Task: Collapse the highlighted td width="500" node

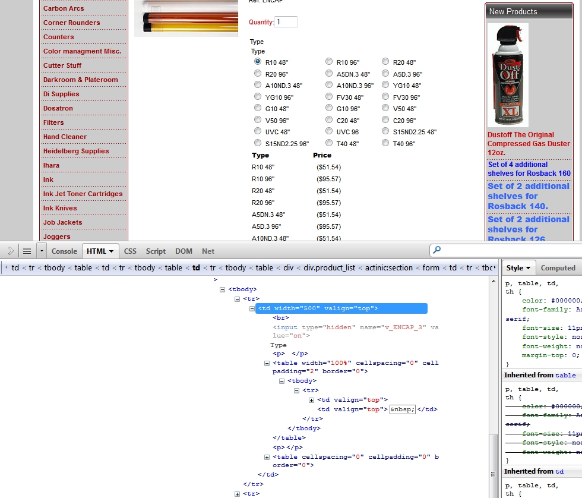Action: tap(252, 308)
